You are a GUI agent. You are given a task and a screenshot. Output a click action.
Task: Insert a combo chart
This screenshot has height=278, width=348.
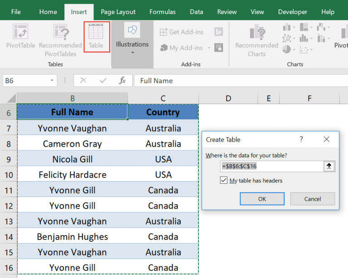click(x=321, y=38)
